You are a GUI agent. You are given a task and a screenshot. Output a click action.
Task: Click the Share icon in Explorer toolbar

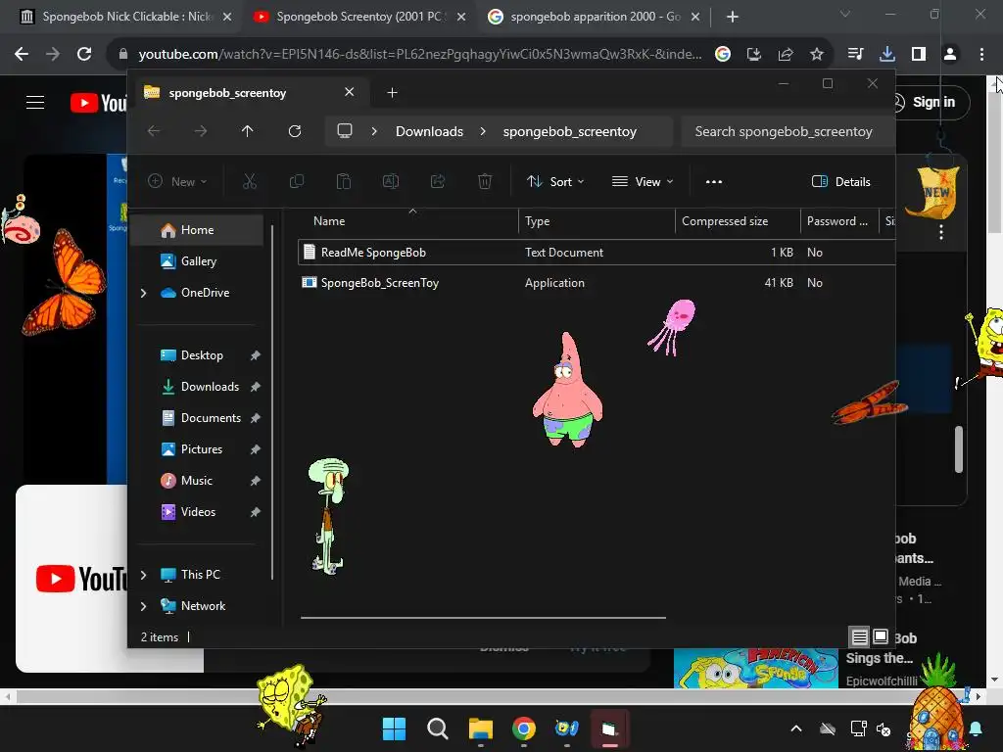438,181
